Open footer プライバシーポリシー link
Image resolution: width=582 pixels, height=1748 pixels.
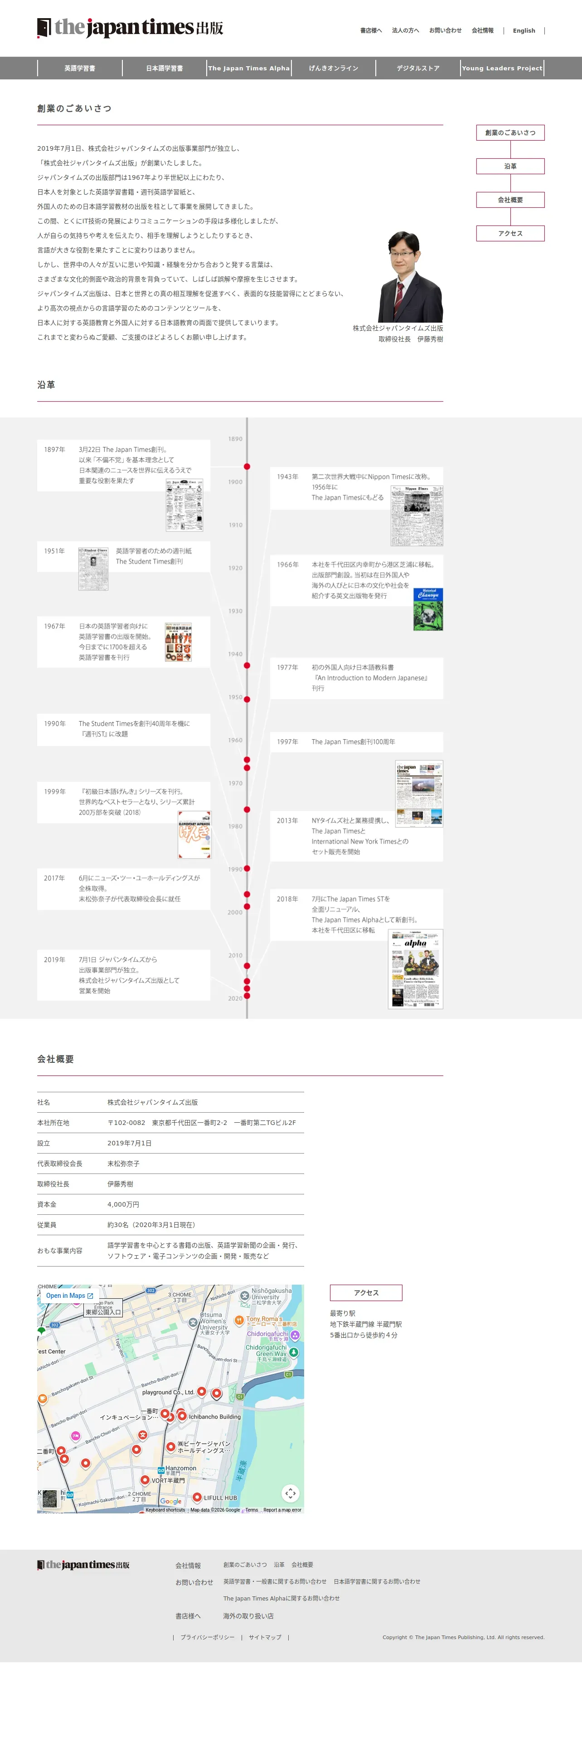[x=207, y=1637]
